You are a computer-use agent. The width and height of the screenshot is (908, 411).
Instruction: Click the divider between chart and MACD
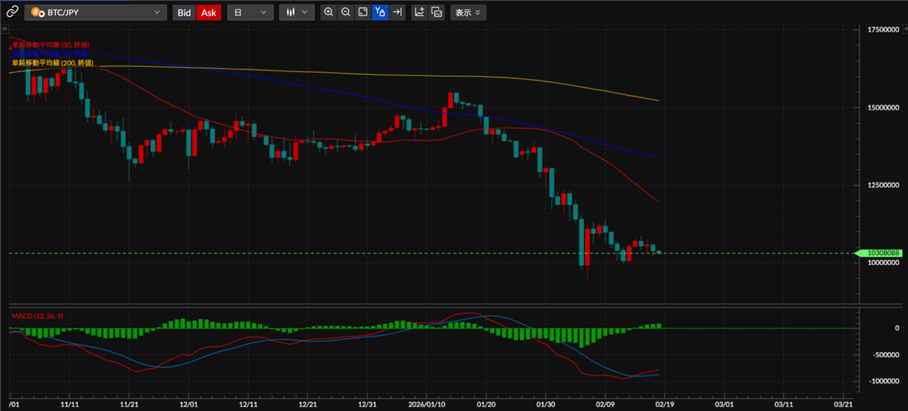pos(431,304)
